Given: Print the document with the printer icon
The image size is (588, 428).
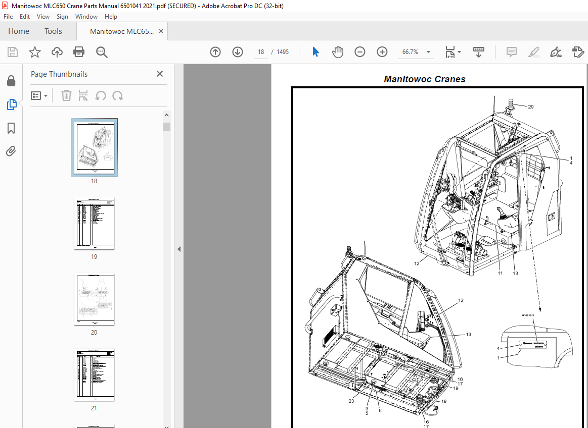Looking at the screenshot, I should click(x=79, y=52).
